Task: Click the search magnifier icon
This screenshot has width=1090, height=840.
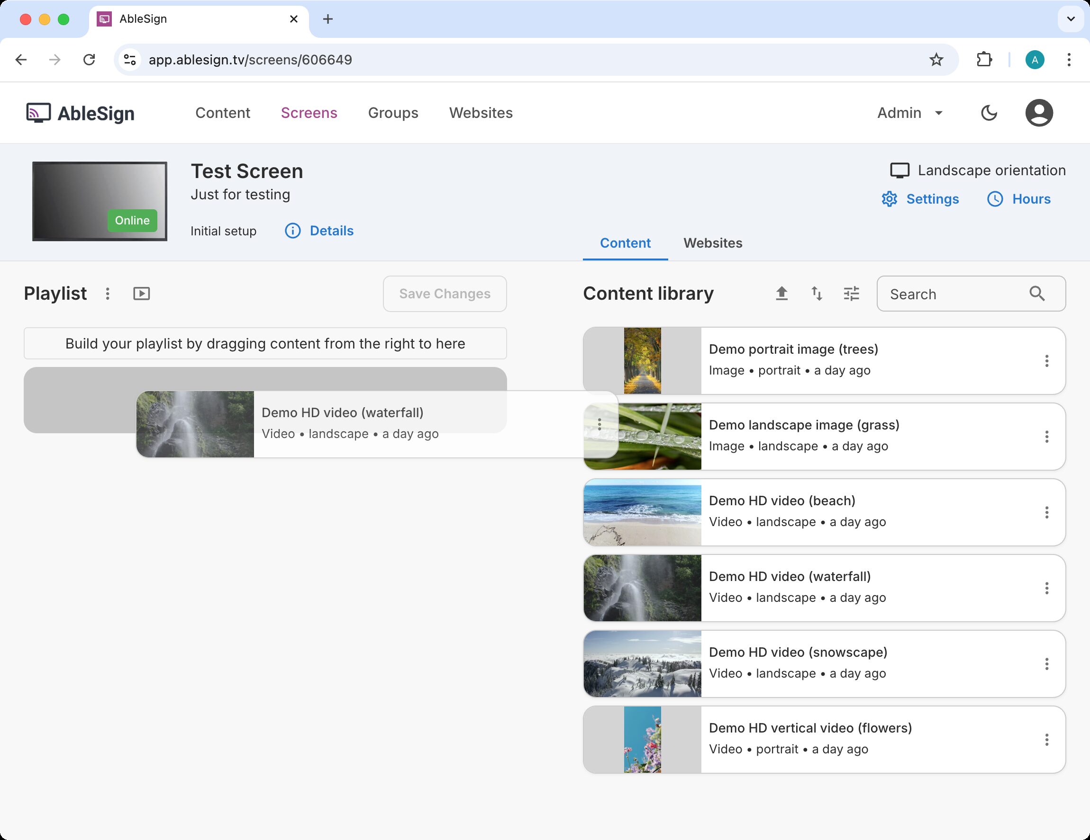Action: (x=1037, y=294)
